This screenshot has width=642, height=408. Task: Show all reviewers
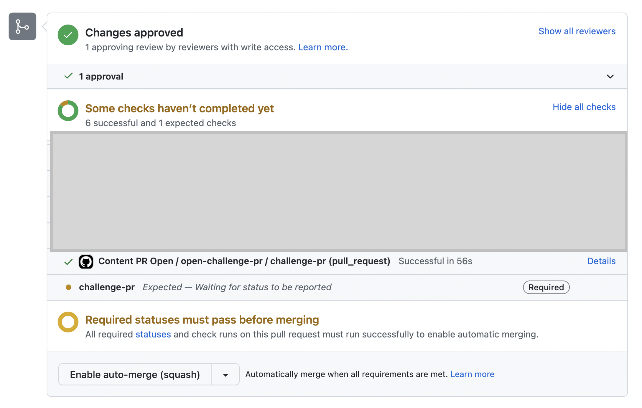tap(577, 31)
